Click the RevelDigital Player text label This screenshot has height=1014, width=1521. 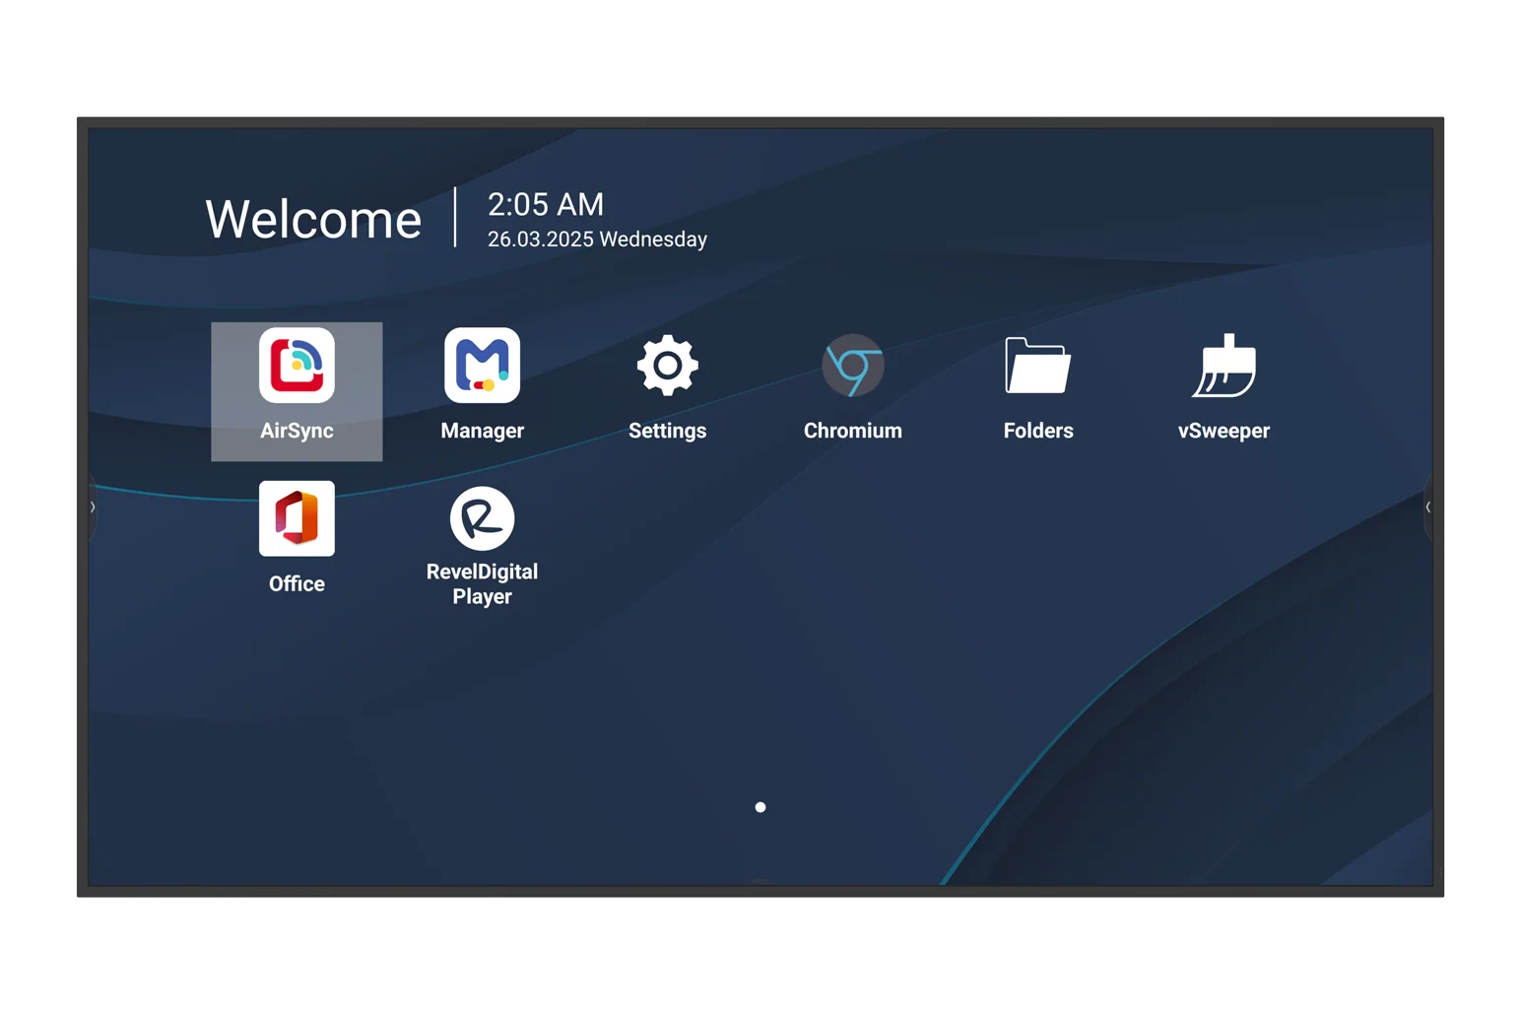pos(482,584)
